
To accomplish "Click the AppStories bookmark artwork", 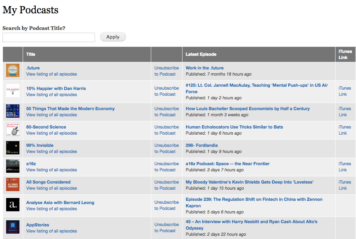I will (x=13, y=227).
